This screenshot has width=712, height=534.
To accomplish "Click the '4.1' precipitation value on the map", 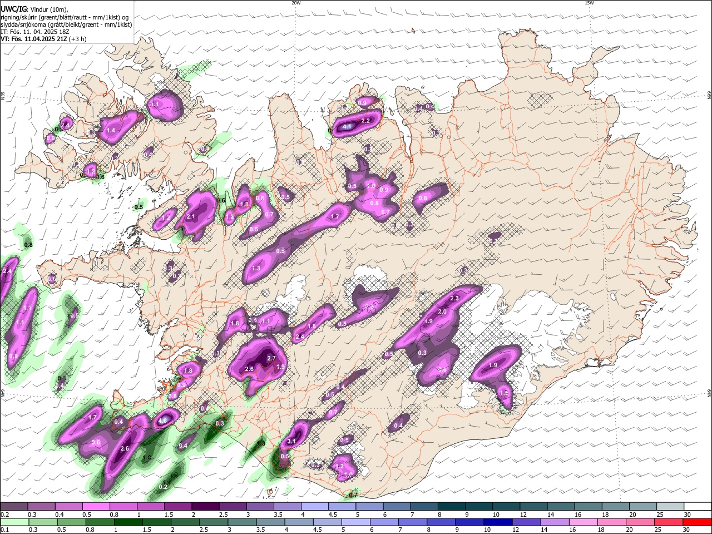I will click(348, 127).
